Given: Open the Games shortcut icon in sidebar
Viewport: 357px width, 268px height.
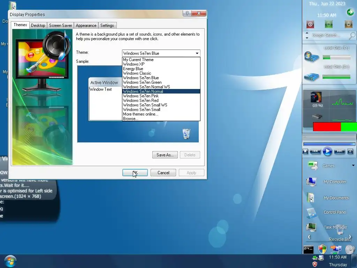Looking at the screenshot, I should pyautogui.click(x=313, y=166).
